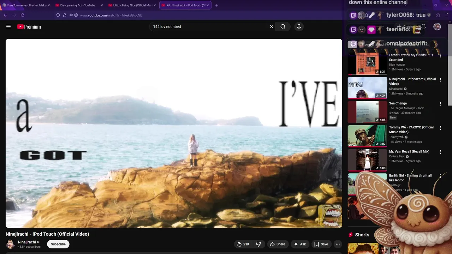Mute the playing Ninajirachi tab audio
Screen dimensions: 452x254
click(x=168, y=5)
